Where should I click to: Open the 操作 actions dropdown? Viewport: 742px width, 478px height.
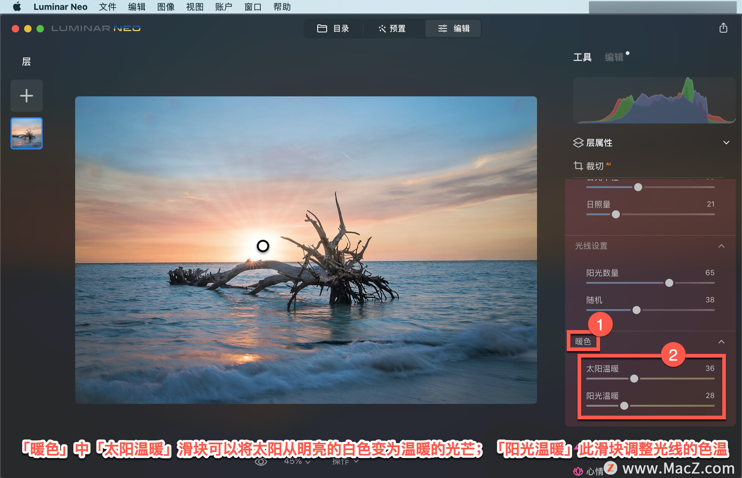click(345, 461)
